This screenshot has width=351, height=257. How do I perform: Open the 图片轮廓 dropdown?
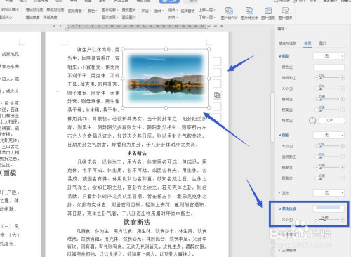click(x=110, y=10)
